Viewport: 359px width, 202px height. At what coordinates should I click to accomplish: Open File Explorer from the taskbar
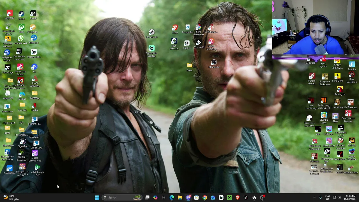tap(180, 198)
